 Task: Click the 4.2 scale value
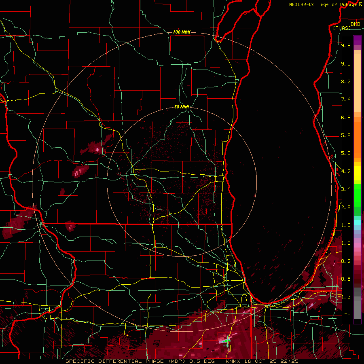(346, 171)
